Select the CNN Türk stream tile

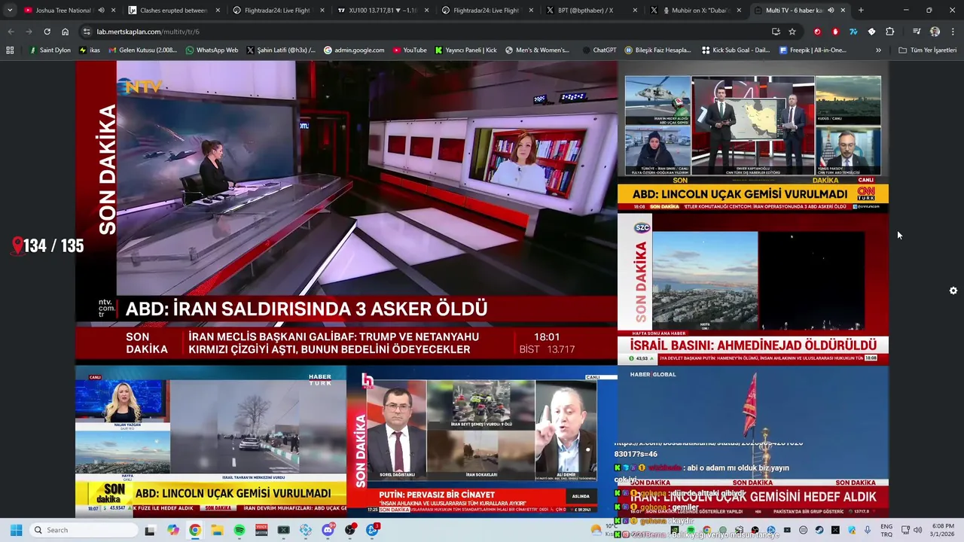point(753,137)
